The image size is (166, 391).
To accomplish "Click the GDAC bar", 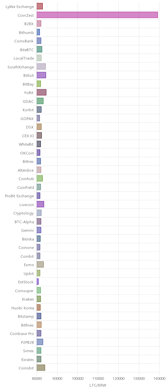I will click(40, 101).
